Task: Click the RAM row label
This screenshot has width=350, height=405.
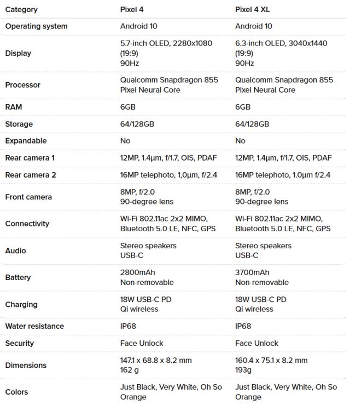Action: click(x=14, y=107)
